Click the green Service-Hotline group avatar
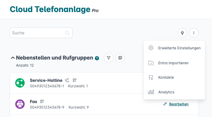This screenshot has height=117, width=212. coord(20,83)
